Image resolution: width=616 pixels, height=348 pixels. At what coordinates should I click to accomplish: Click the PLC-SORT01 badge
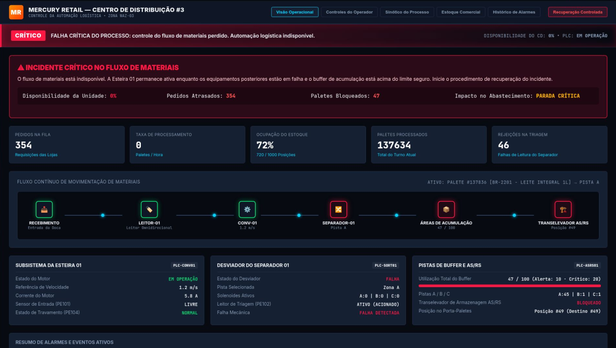pyautogui.click(x=385, y=265)
